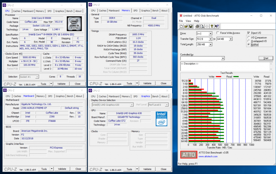Click the title bar icon of the CPU-Z window showing the Graphics tab

point(90,91)
